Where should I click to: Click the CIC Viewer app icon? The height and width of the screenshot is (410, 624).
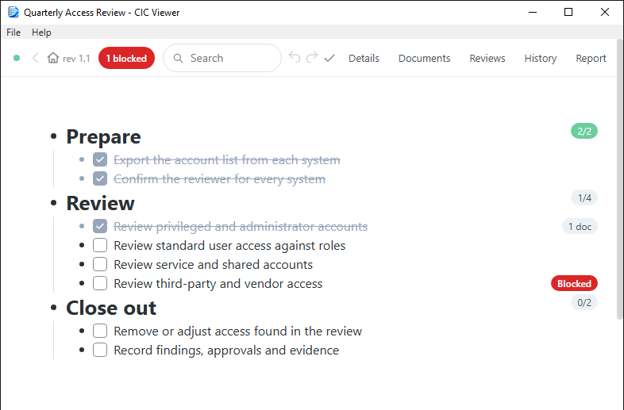13,13
